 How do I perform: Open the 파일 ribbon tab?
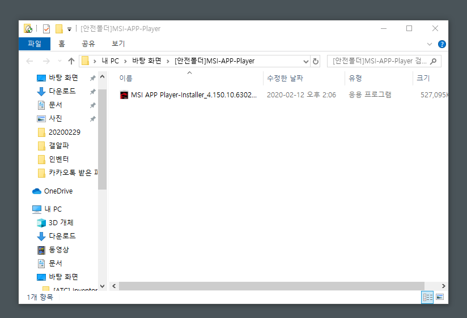[35, 44]
